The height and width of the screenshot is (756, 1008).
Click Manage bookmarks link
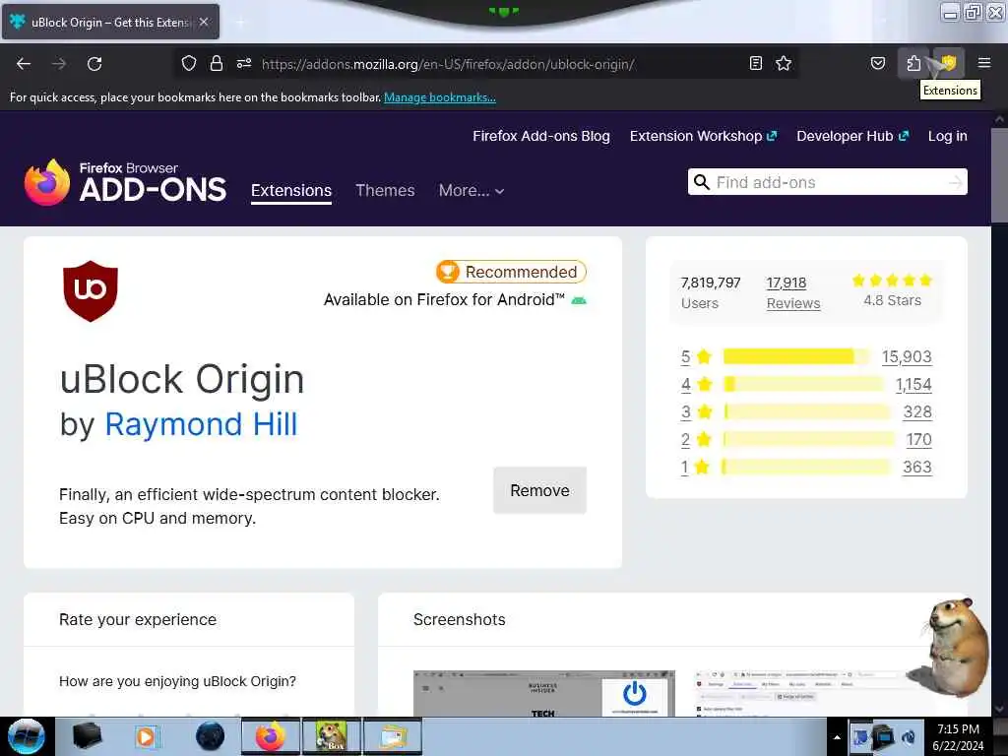pos(440,97)
